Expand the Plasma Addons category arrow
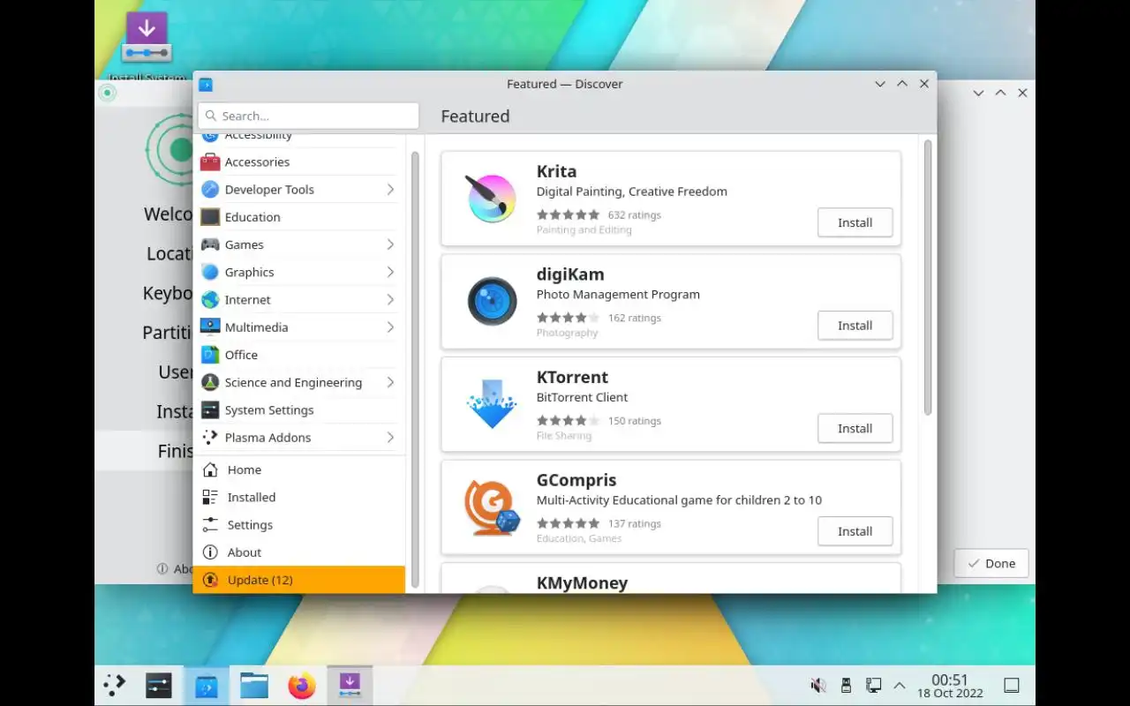Screen dimensions: 1130x706 click(390, 438)
